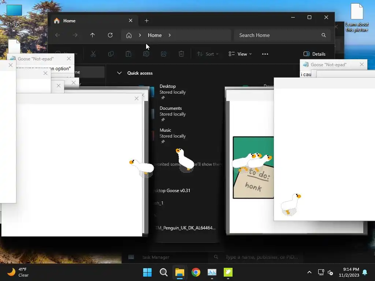Open Learn about this picture desktop icon

pyautogui.click(x=357, y=18)
